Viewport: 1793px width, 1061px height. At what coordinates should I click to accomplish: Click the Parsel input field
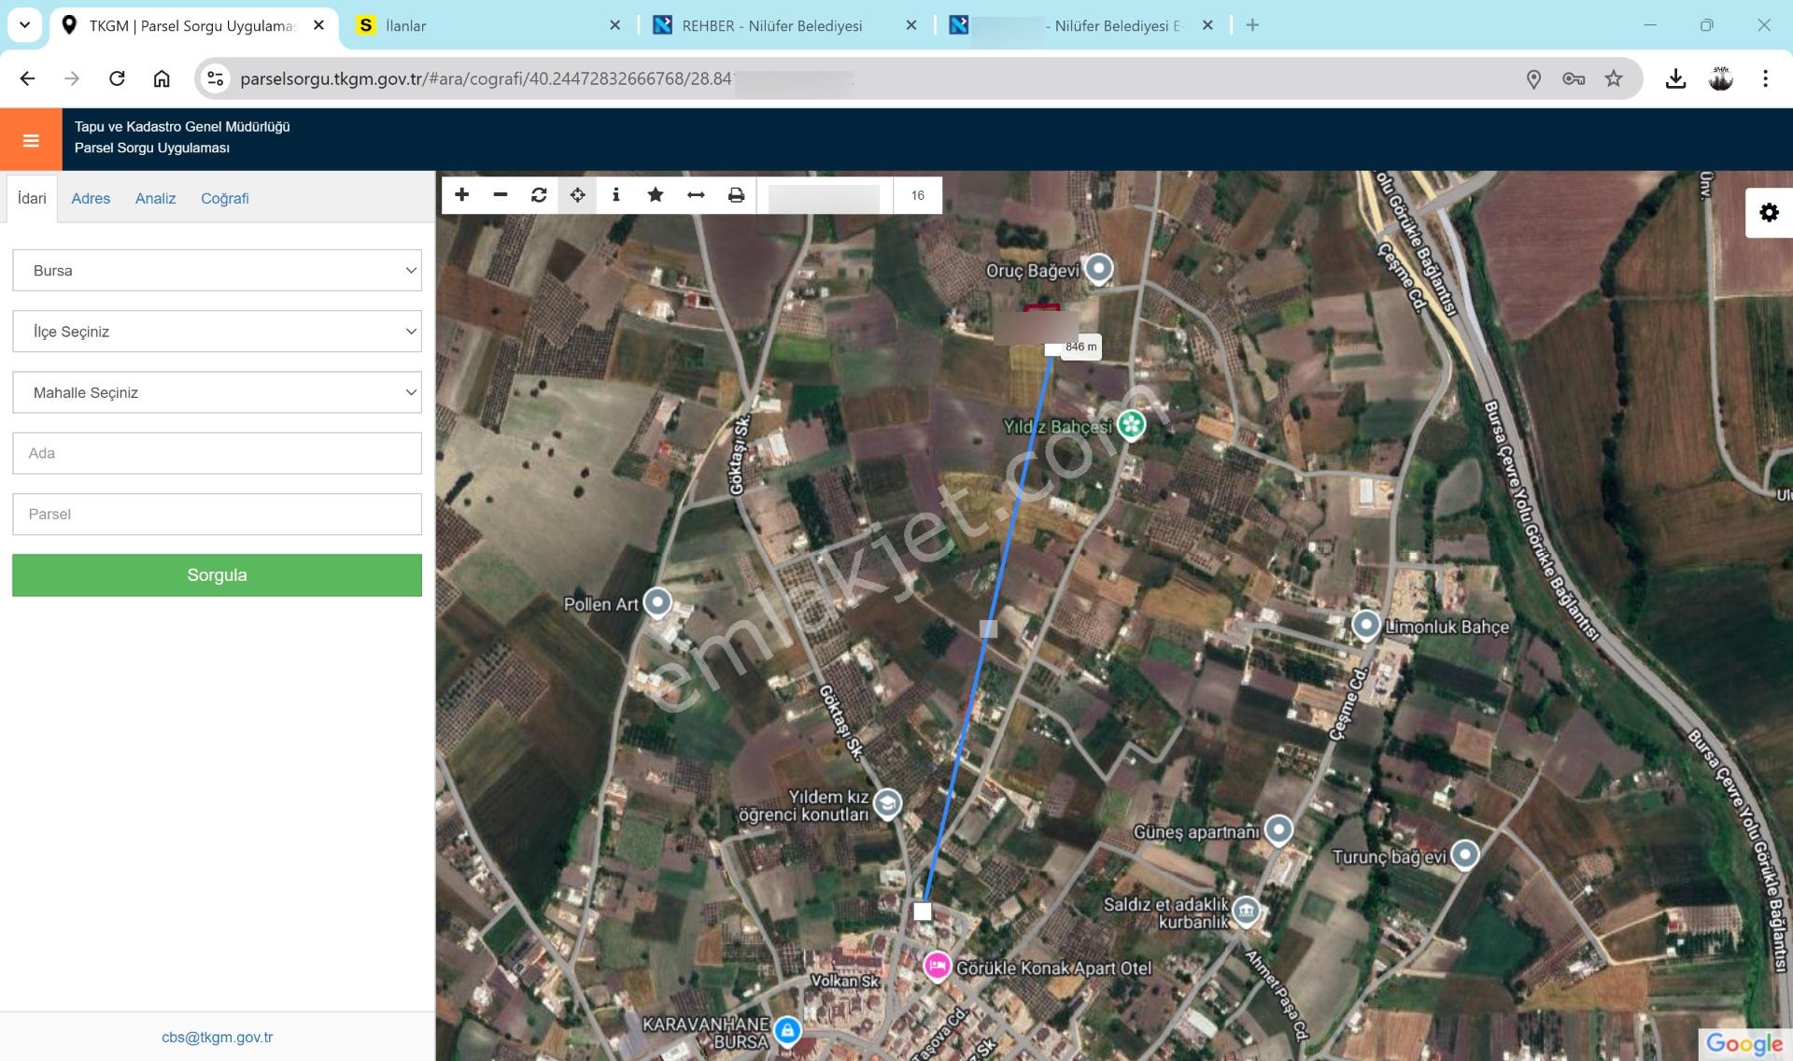point(217,515)
